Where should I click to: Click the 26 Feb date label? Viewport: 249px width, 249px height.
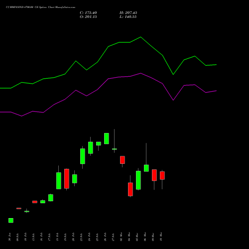pyautogui.click(x=105, y=237)
